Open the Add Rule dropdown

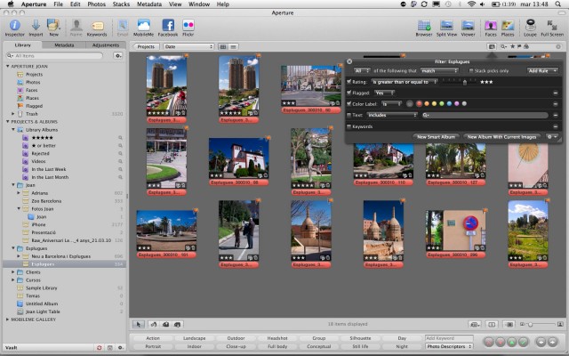(x=542, y=71)
